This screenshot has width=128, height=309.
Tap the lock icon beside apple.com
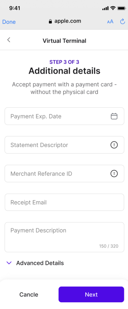[50, 21]
